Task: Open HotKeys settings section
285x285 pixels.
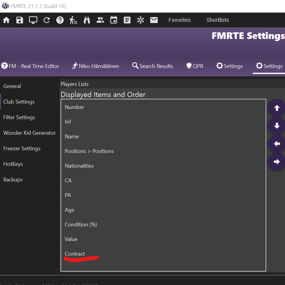Action: pos(30,164)
